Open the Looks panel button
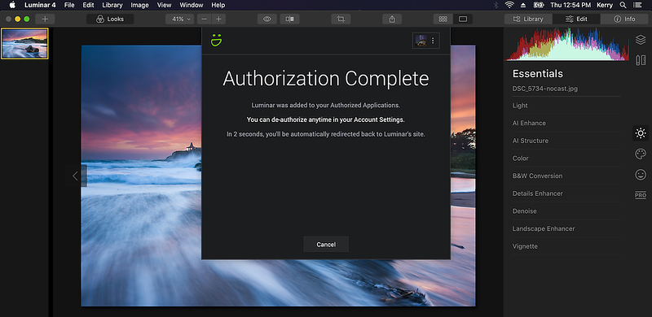 click(x=110, y=19)
